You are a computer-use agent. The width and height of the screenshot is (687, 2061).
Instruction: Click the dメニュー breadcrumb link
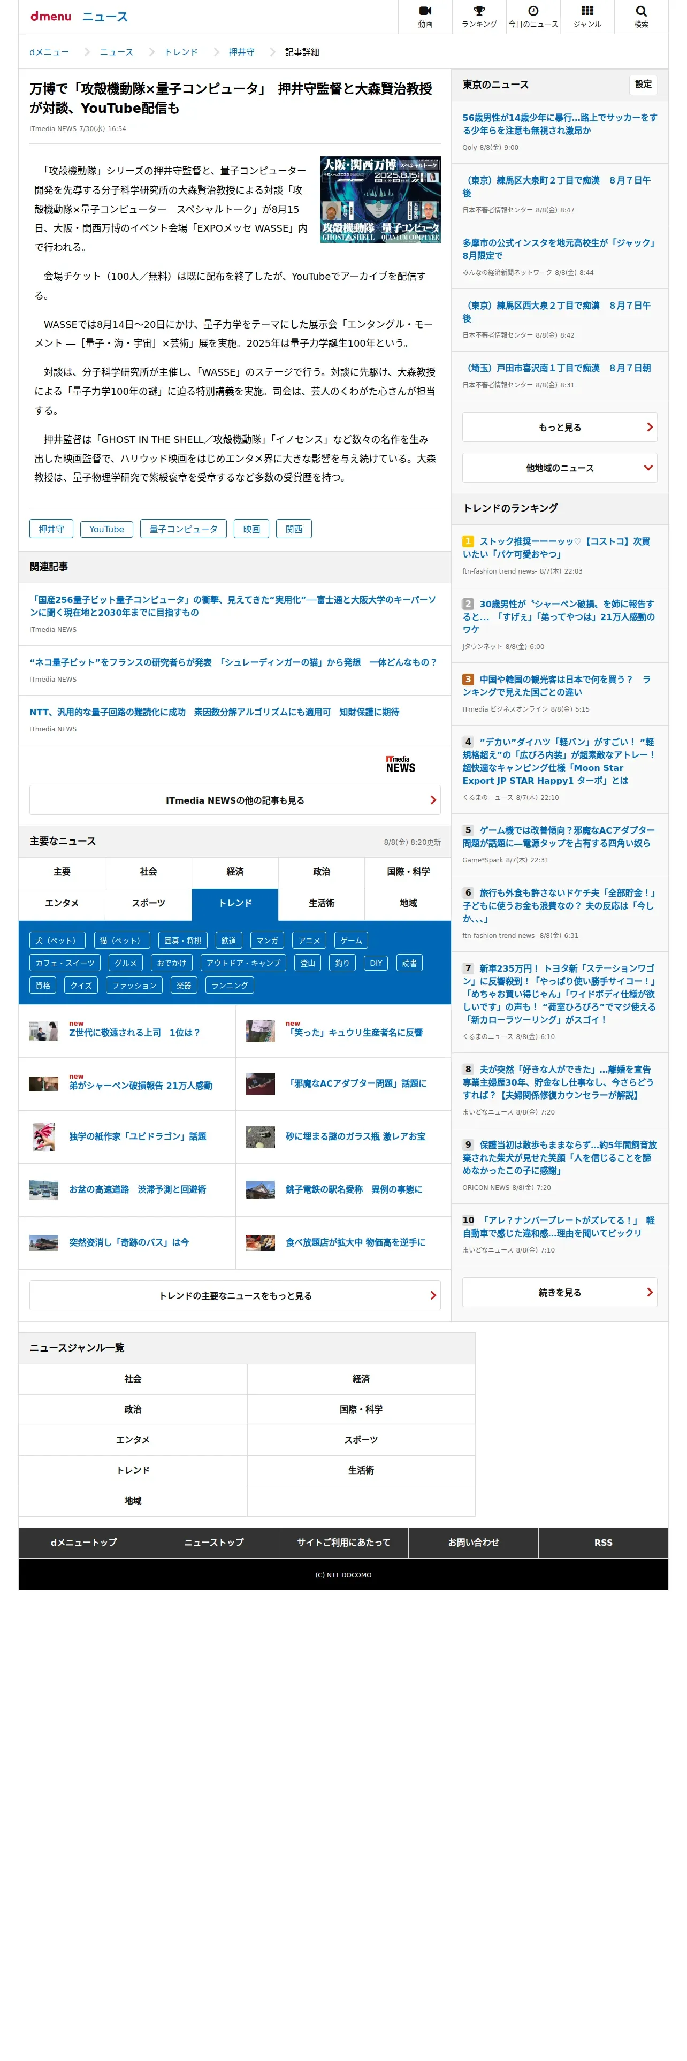pyautogui.click(x=49, y=52)
